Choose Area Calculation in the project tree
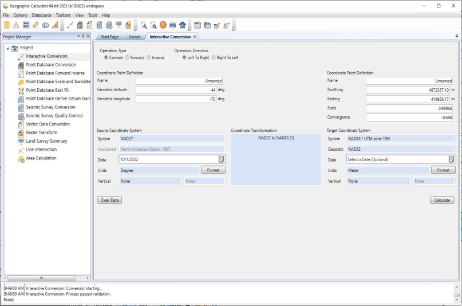Image resolution: width=462 pixels, height=306 pixels. coord(41,158)
